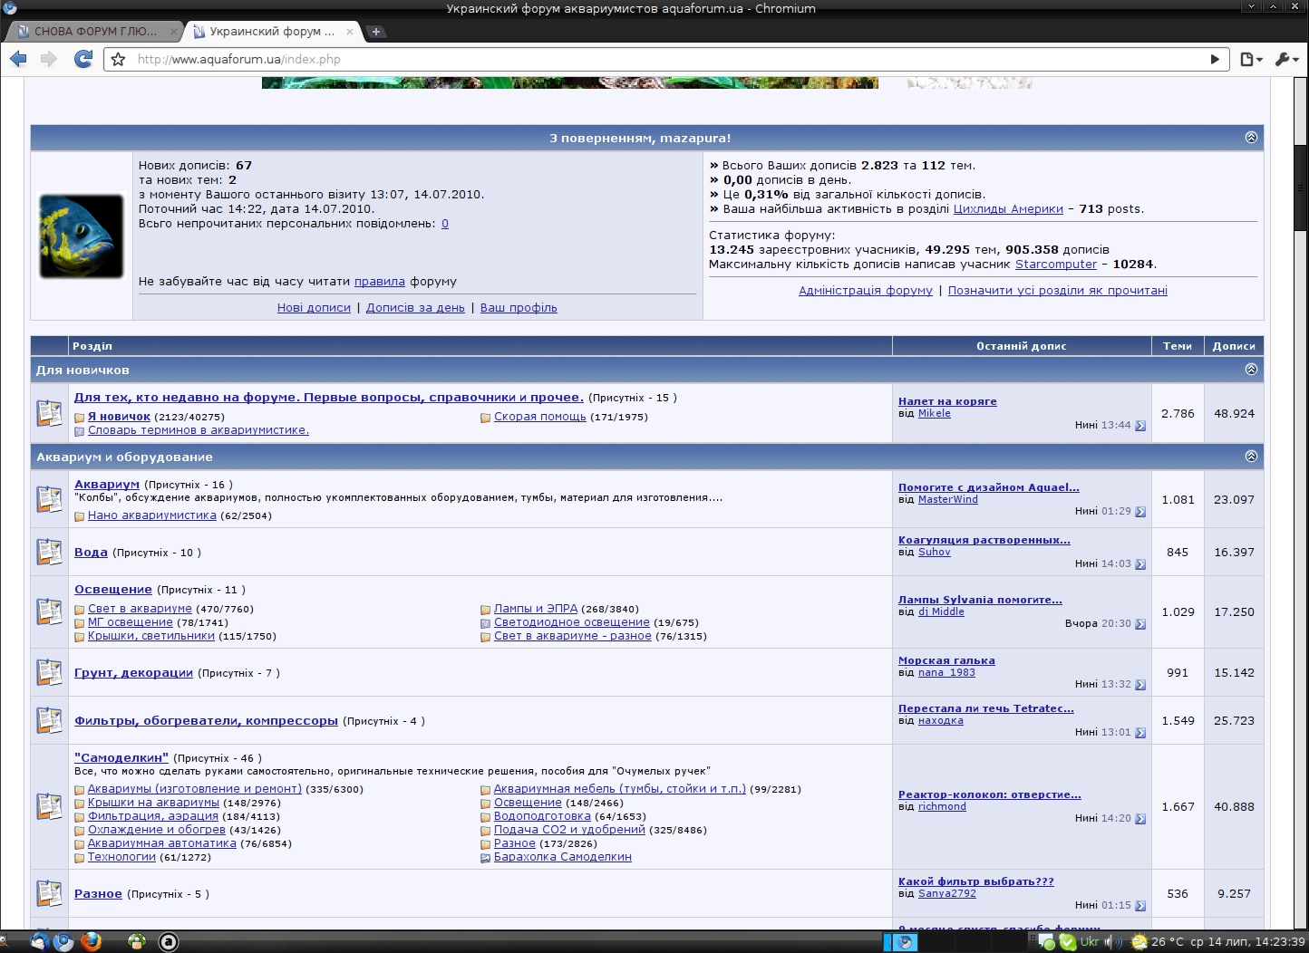Click the go arrow in address bar

pos(1215,59)
